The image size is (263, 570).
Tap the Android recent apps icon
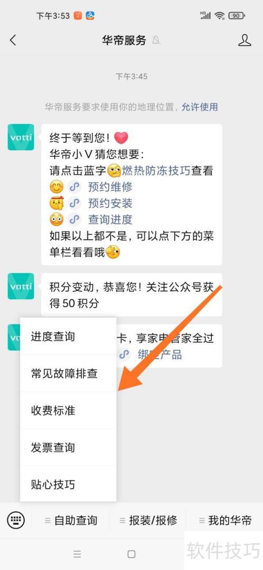tap(77, 554)
